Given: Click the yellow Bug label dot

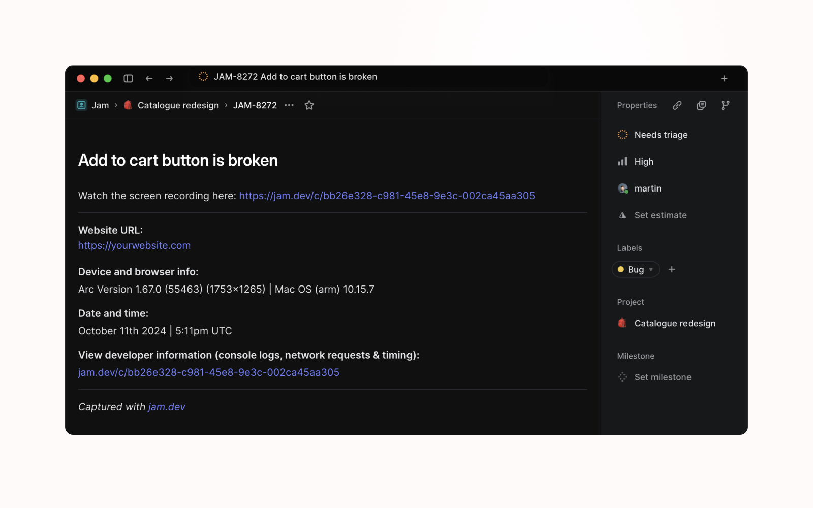Looking at the screenshot, I should 621,269.
